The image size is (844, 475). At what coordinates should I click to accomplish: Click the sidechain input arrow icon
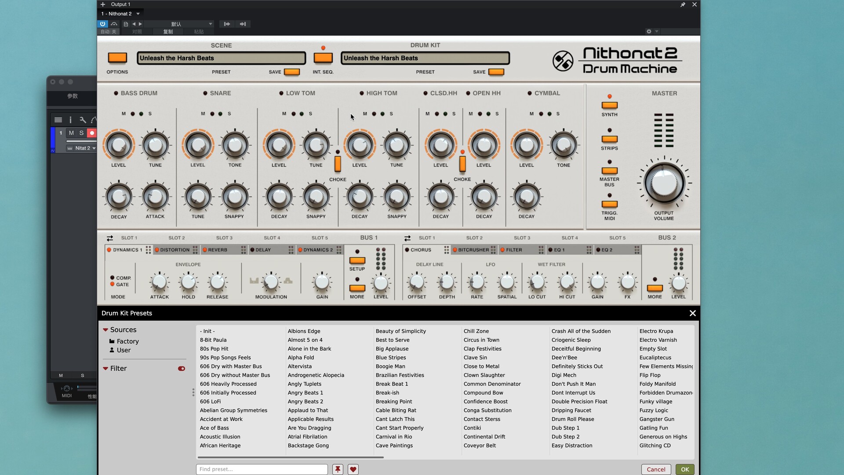(x=227, y=24)
